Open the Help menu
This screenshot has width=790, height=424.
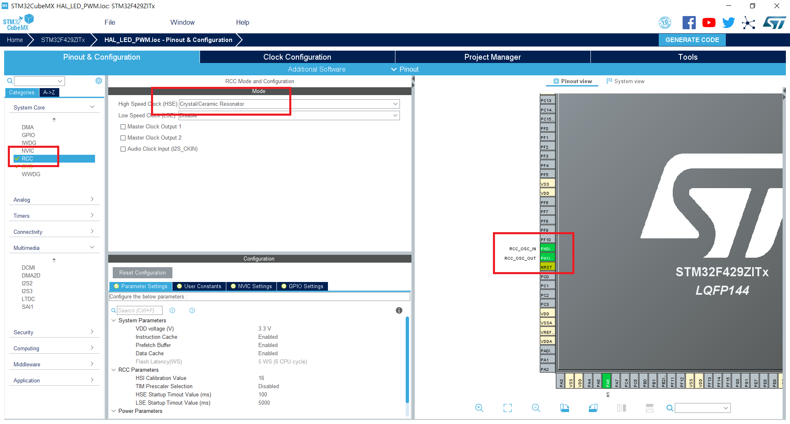coord(242,23)
